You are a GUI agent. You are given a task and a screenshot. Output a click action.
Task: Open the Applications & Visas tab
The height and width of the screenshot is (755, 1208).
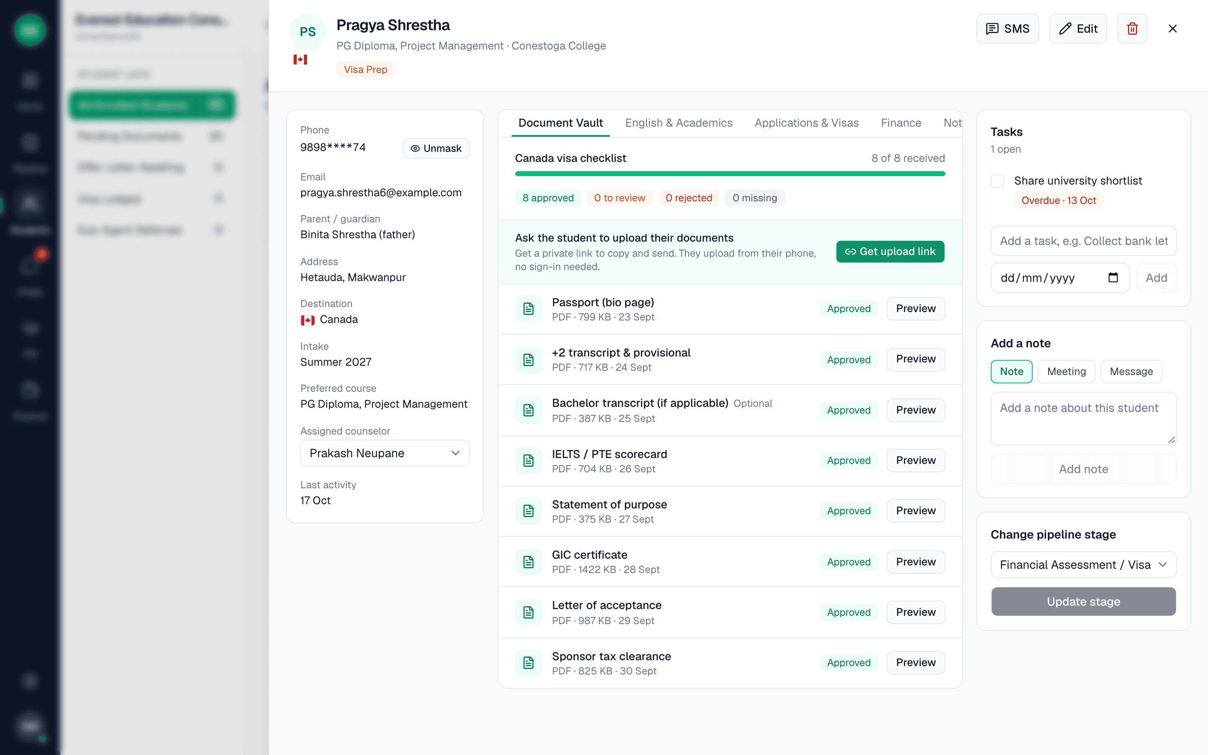(806, 123)
